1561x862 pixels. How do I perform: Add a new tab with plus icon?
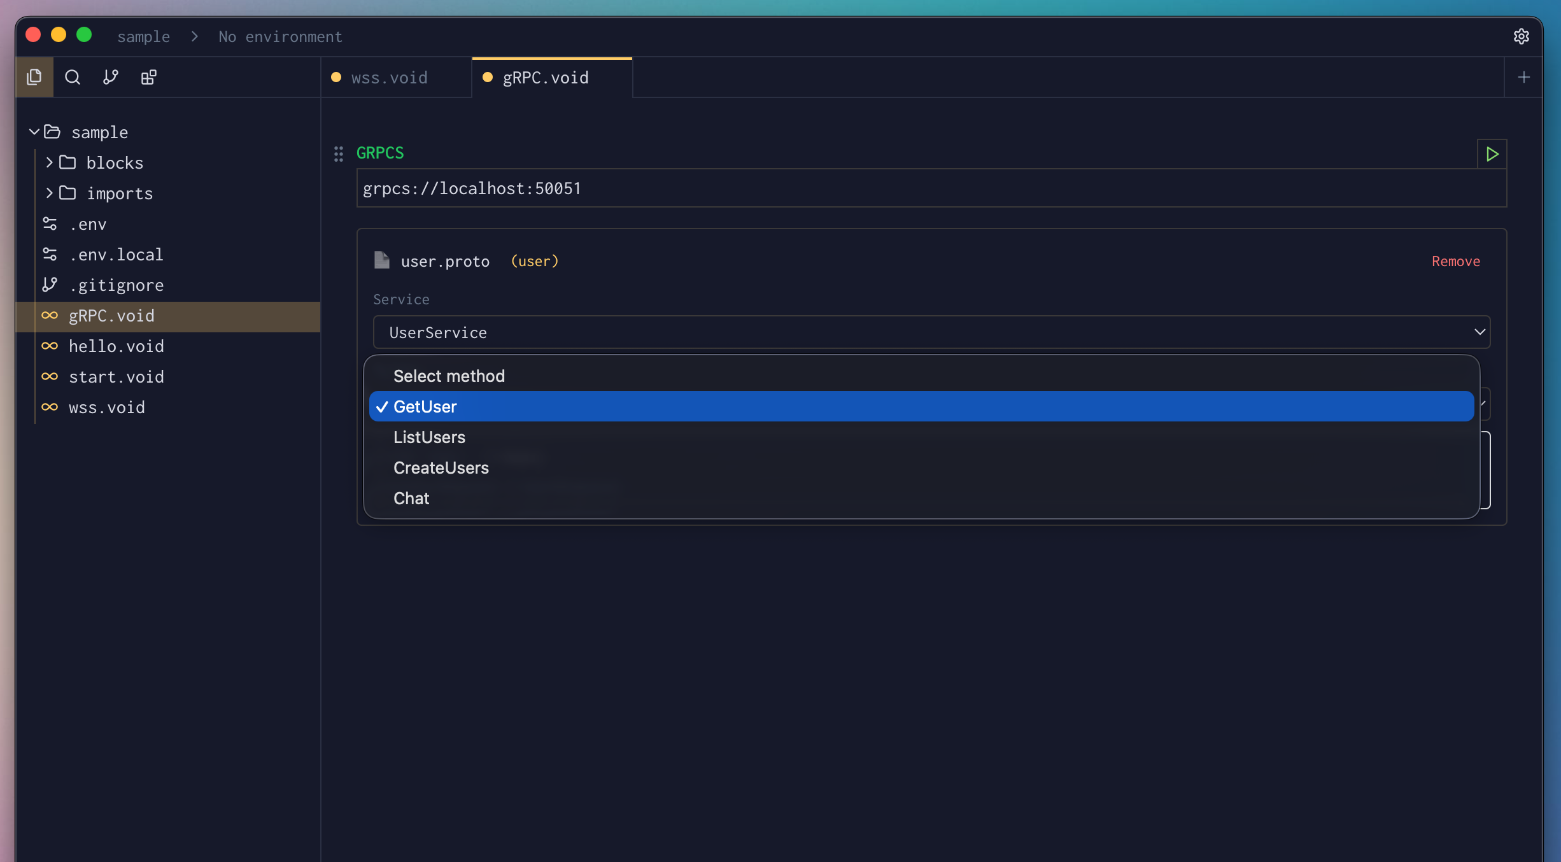click(1523, 77)
